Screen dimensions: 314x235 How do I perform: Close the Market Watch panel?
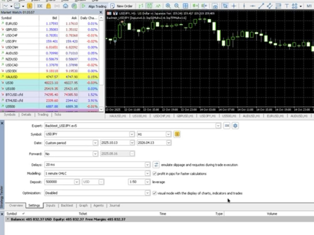point(101,13)
